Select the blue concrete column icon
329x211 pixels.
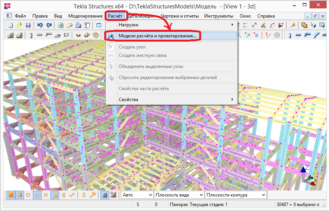coord(290,35)
